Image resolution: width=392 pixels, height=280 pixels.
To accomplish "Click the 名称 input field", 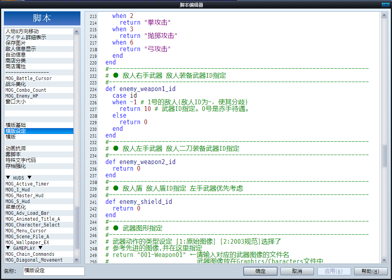I will (54, 271).
